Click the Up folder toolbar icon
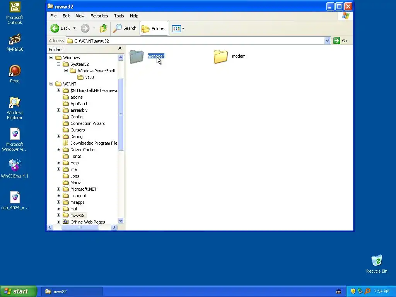 (104, 28)
